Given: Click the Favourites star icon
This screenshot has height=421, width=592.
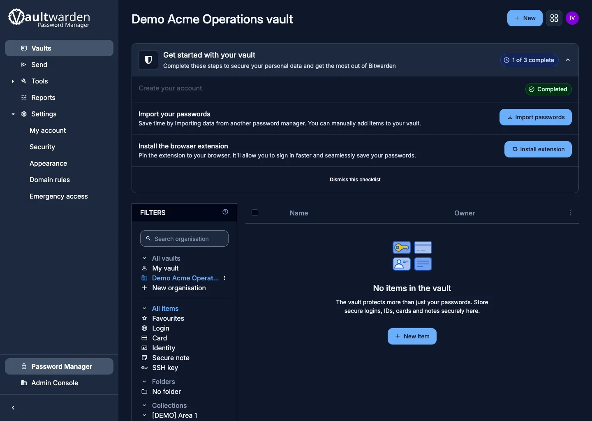Looking at the screenshot, I should [x=144, y=318].
